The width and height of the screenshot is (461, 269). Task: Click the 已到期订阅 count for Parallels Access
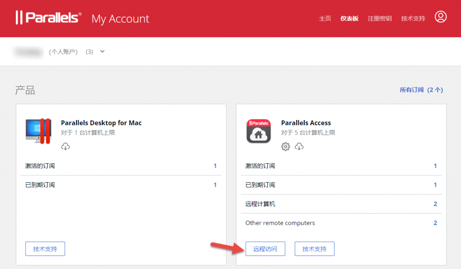tap(435, 185)
